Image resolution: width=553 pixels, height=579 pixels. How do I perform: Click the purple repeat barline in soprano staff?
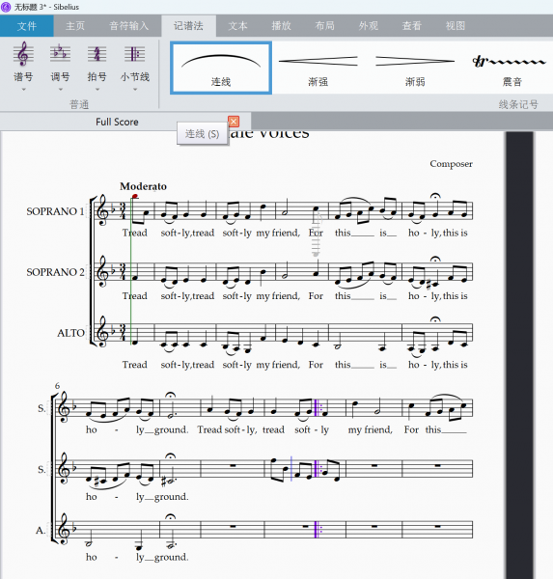317,407
